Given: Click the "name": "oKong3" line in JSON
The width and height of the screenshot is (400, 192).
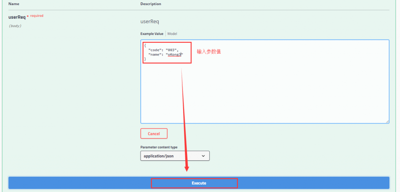Looking at the screenshot, I should 166,55.
